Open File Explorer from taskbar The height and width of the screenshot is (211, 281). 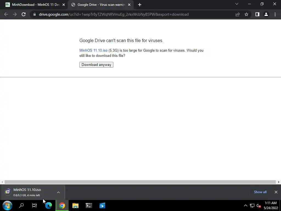point(75,206)
